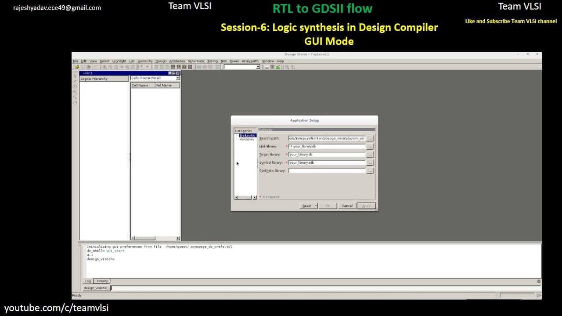Browse for the Link library with its ... button
Screen dimensions: 562x316
[370, 147]
